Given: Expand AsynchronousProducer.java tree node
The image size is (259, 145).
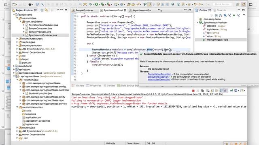Looking at the screenshot, I should 23,25.
